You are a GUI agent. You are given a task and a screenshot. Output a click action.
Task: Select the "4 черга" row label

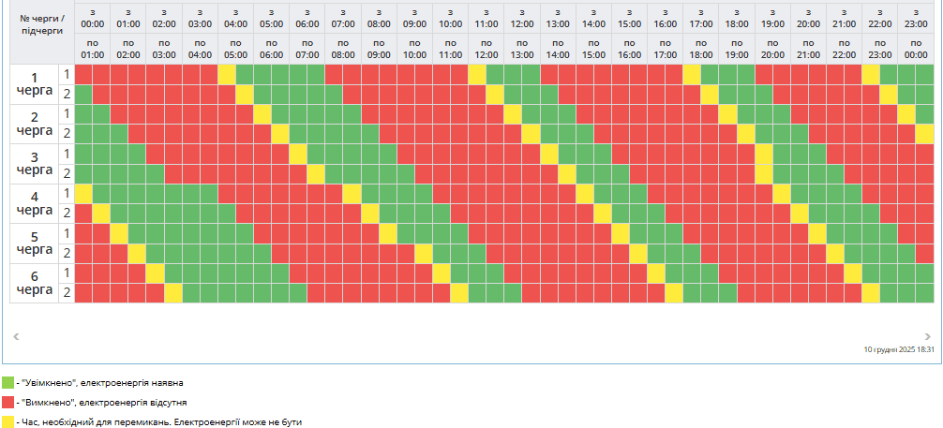click(35, 203)
